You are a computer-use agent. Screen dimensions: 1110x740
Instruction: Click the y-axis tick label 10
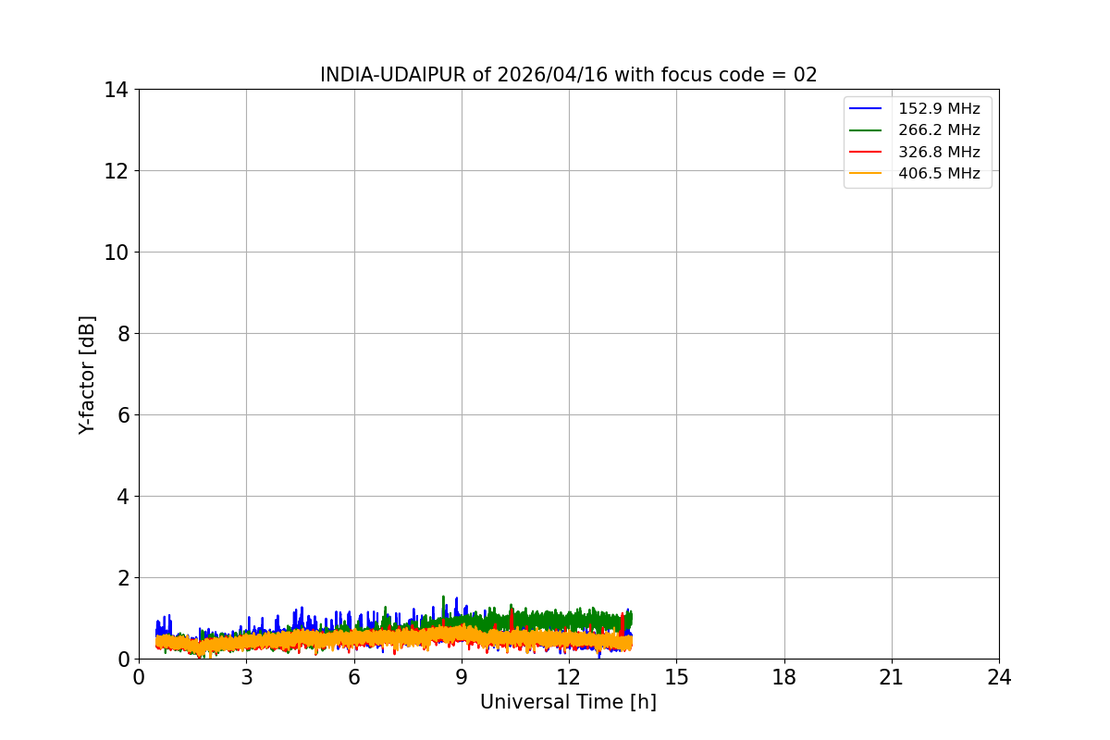point(116,253)
